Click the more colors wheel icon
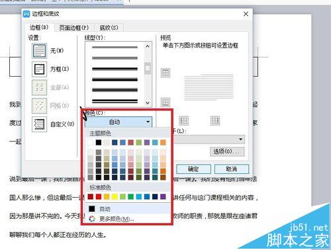 coord(92,219)
